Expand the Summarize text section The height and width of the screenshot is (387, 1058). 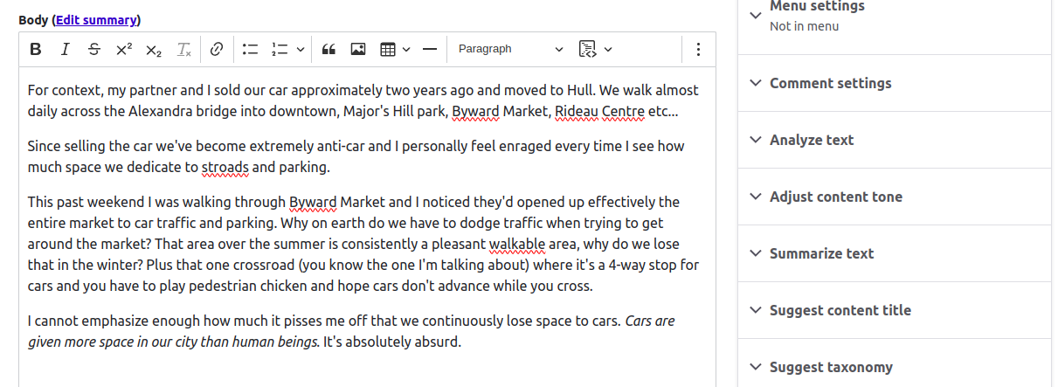point(895,253)
